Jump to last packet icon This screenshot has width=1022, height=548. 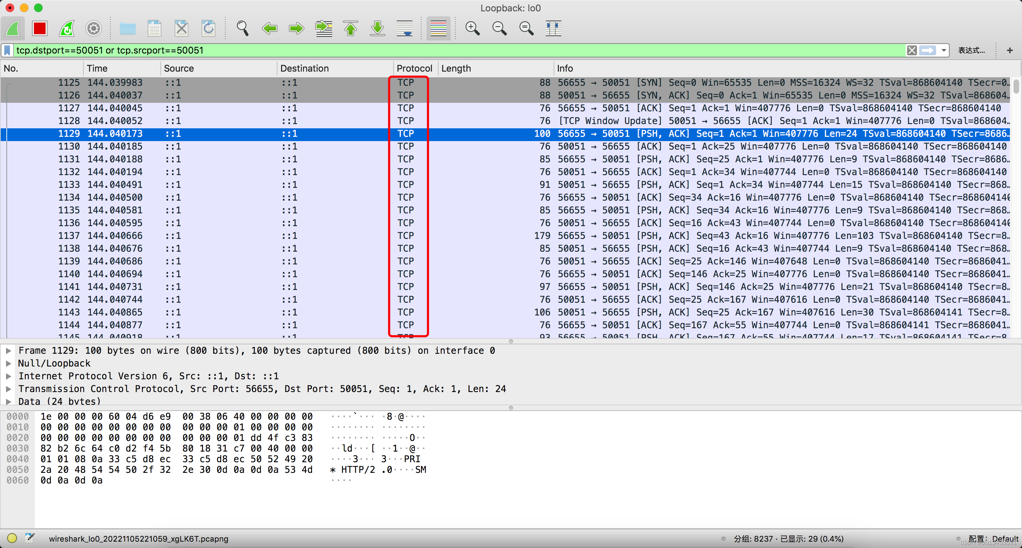coord(378,28)
